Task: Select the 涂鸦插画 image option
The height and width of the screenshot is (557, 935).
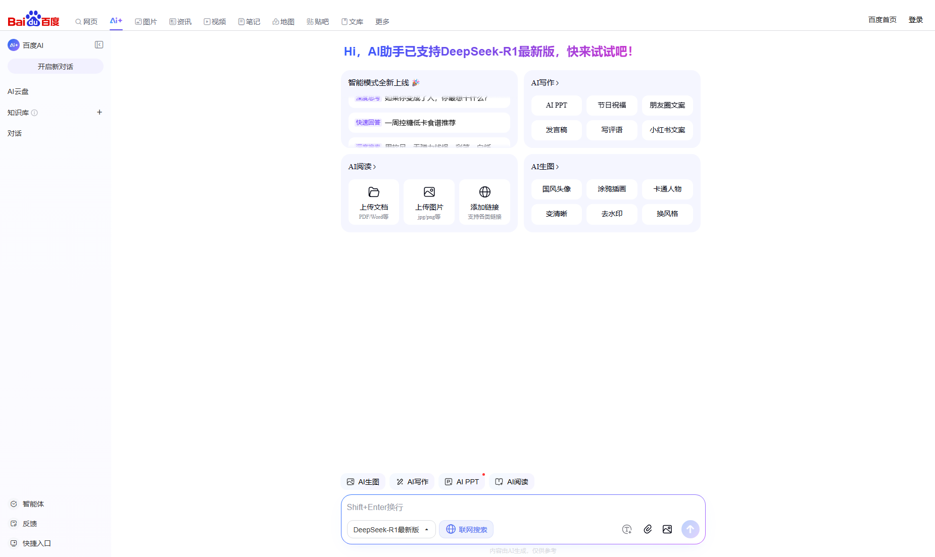Action: point(612,189)
